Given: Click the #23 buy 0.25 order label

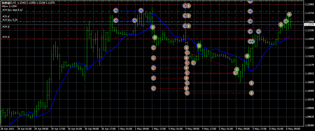Looking at the screenshot, I should click(x=10, y=20).
